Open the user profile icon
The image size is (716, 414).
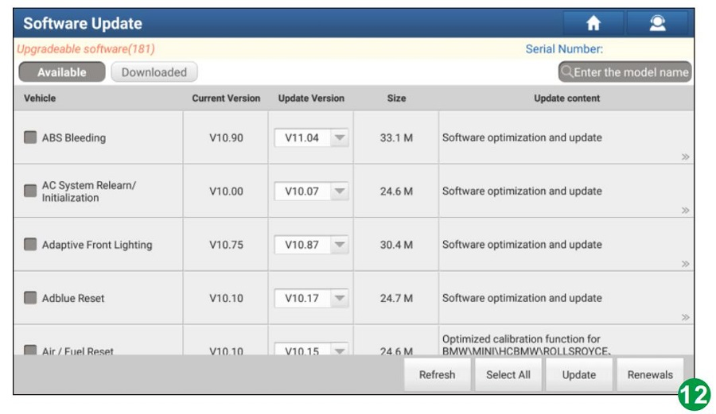click(657, 24)
